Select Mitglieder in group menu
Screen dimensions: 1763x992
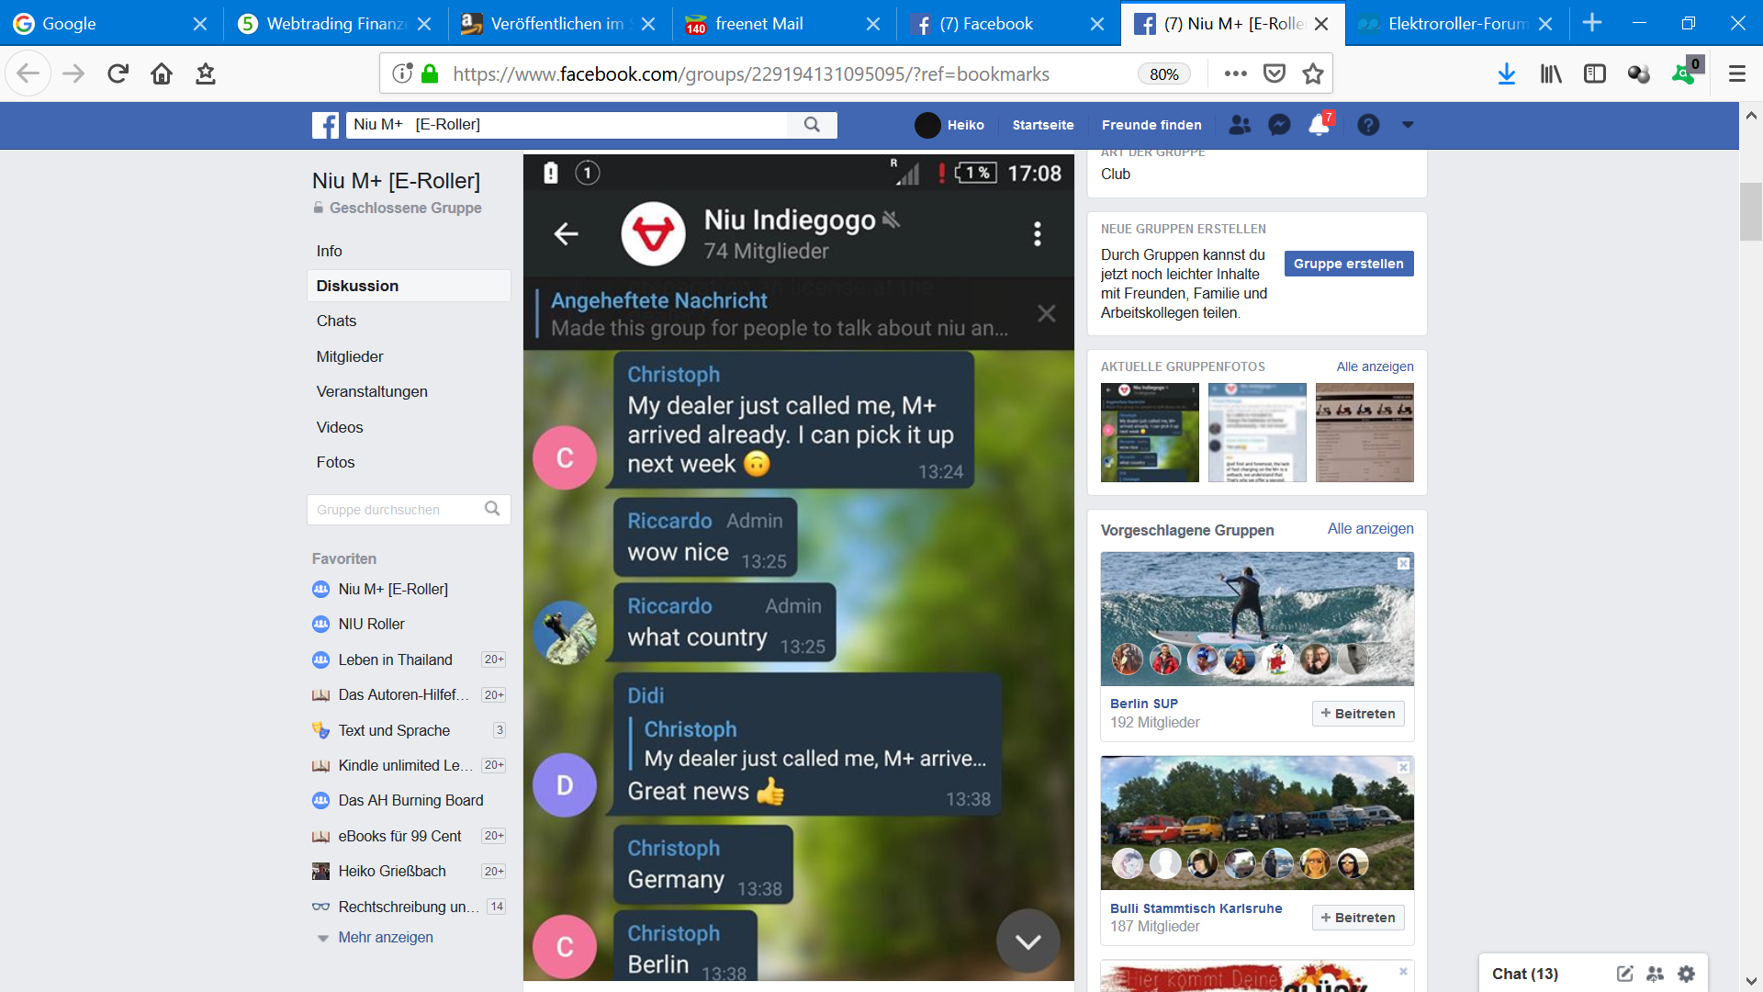click(x=350, y=356)
